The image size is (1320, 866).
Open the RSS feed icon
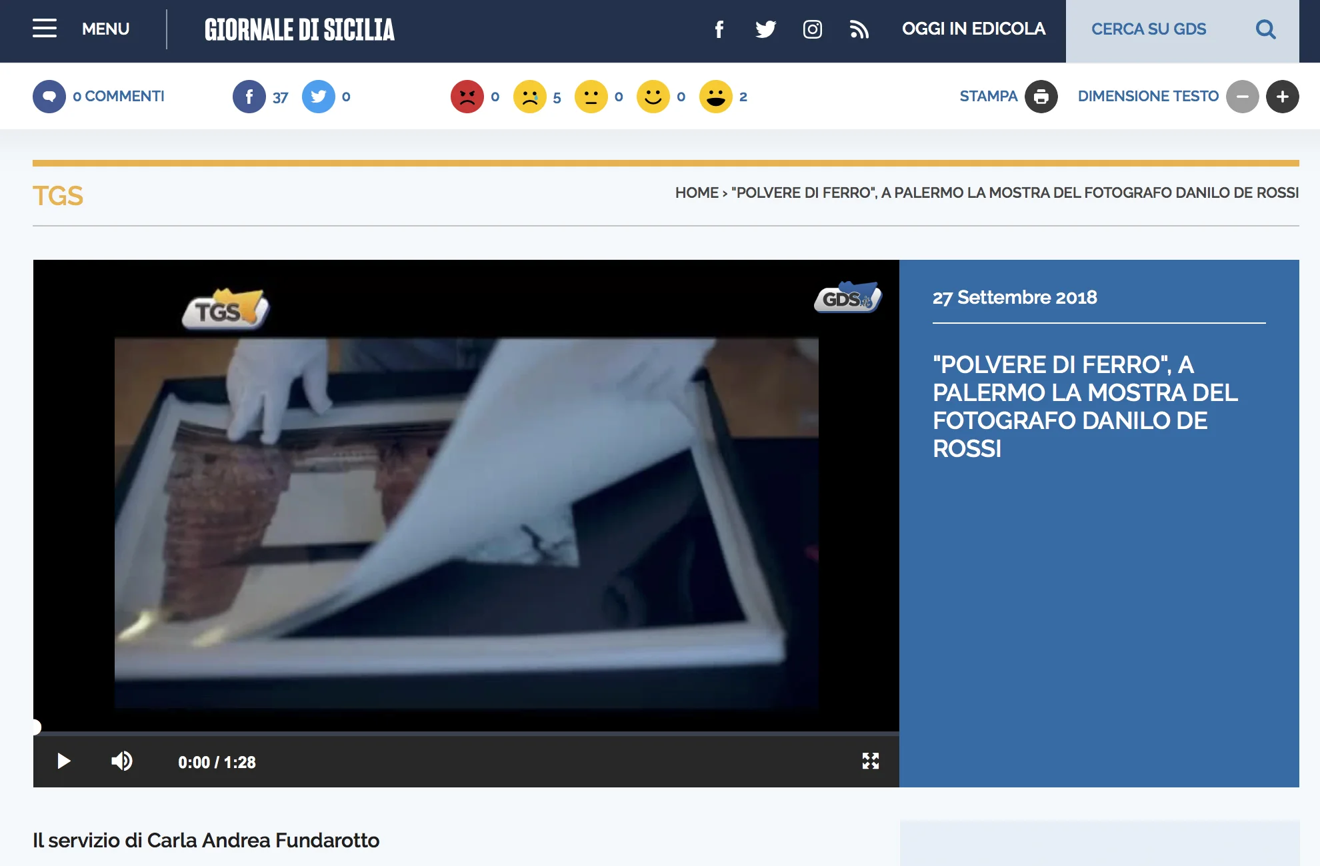(859, 29)
